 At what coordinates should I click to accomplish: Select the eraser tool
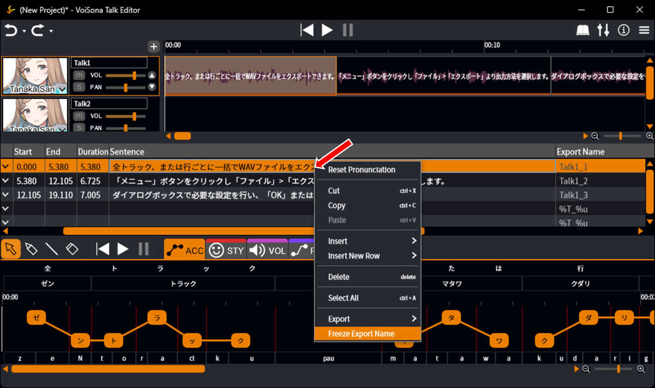72,249
